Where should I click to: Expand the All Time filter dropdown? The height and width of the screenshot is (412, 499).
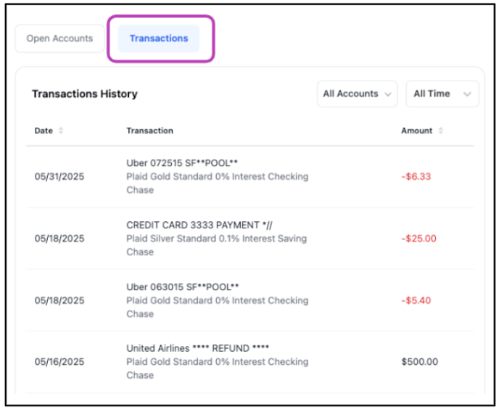pyautogui.click(x=442, y=94)
